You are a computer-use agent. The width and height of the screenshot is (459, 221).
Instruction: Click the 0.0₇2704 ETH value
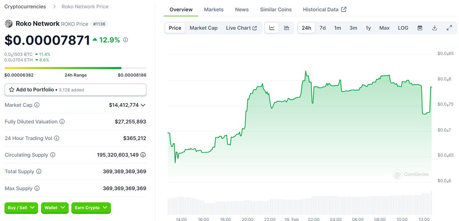point(18,60)
